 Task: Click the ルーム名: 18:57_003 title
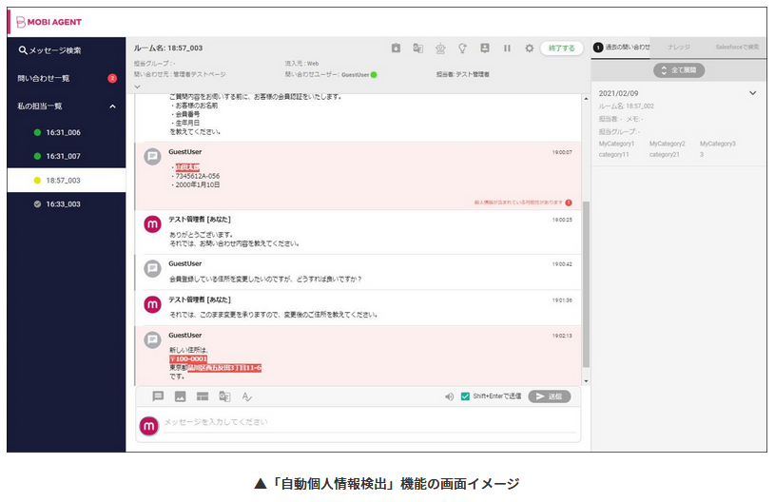[x=168, y=48]
